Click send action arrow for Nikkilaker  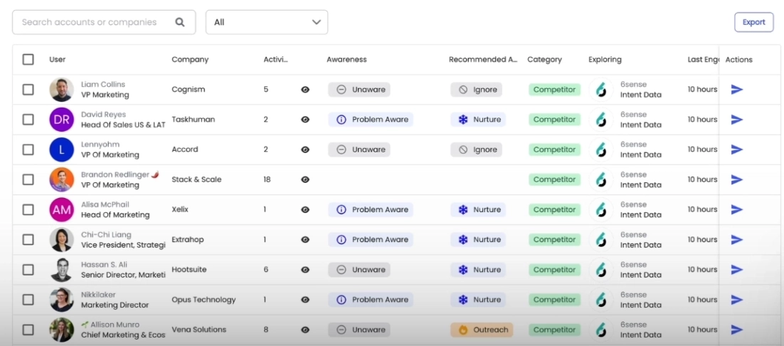[736, 300]
